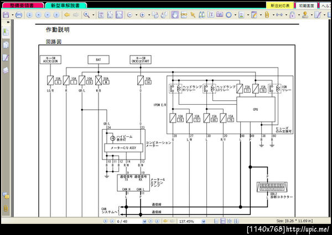Open the zoom in dropdown arrow
The image size is (332, 235).
[x=149, y=15]
